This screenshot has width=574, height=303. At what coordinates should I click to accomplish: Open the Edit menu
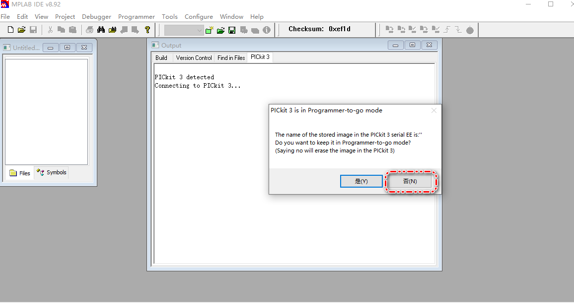(22, 16)
